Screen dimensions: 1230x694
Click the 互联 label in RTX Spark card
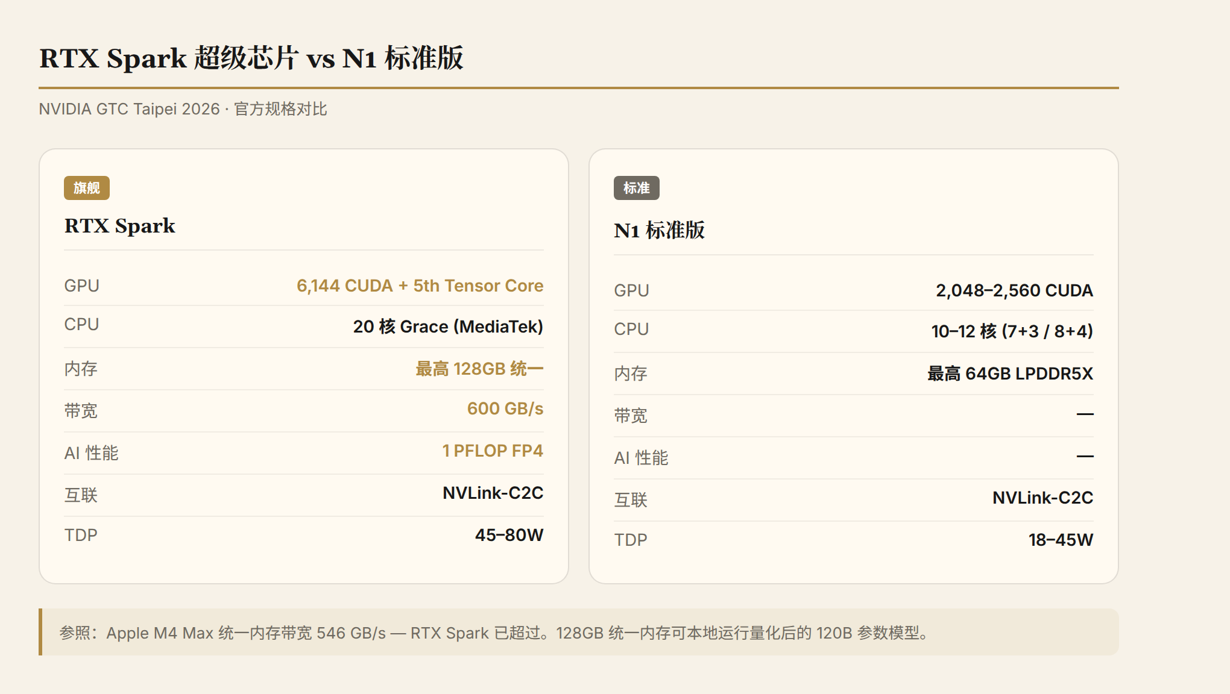coord(81,495)
